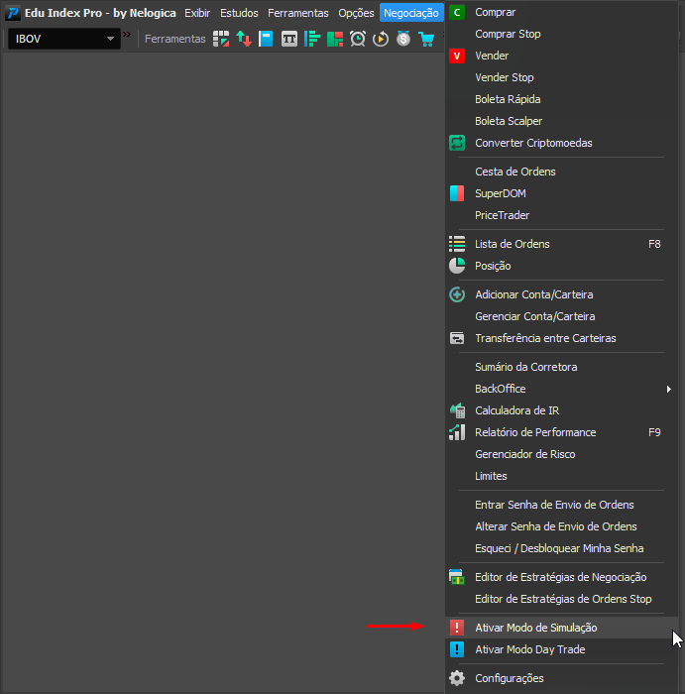This screenshot has width=685, height=694.
Task: Expand the BackOffice submenu arrow
Action: pos(668,389)
